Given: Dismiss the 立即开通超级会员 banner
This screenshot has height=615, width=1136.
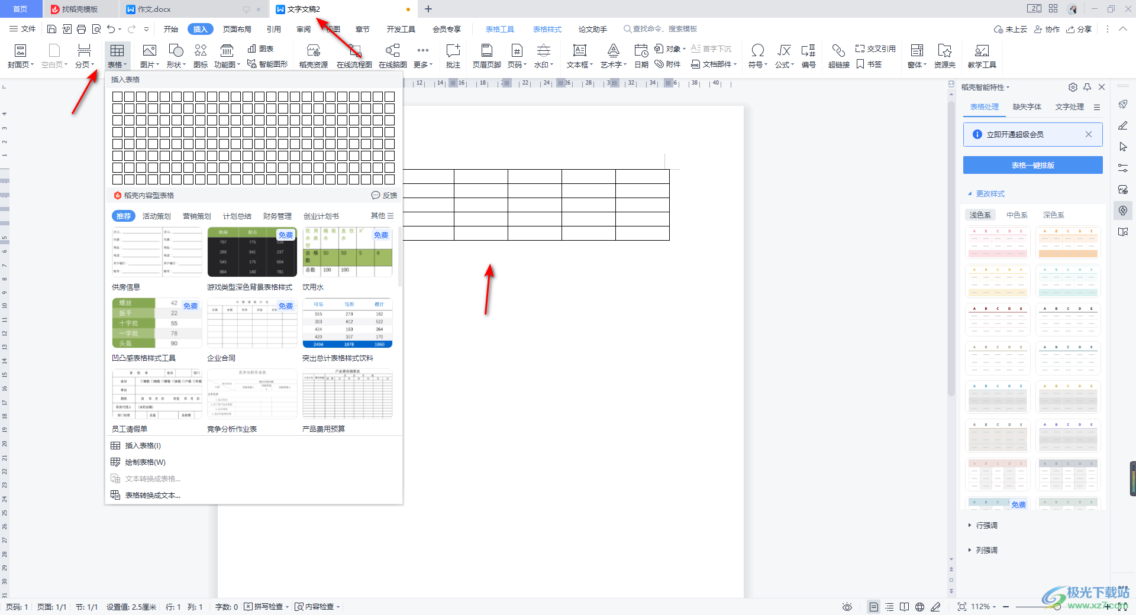Looking at the screenshot, I should [x=1088, y=134].
